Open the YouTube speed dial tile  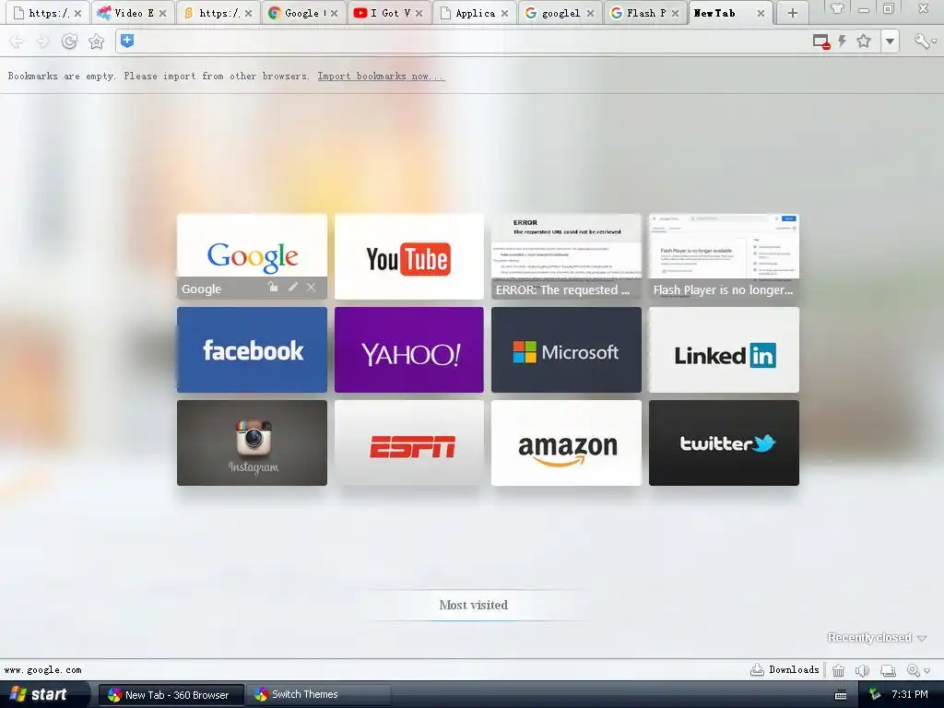click(408, 256)
